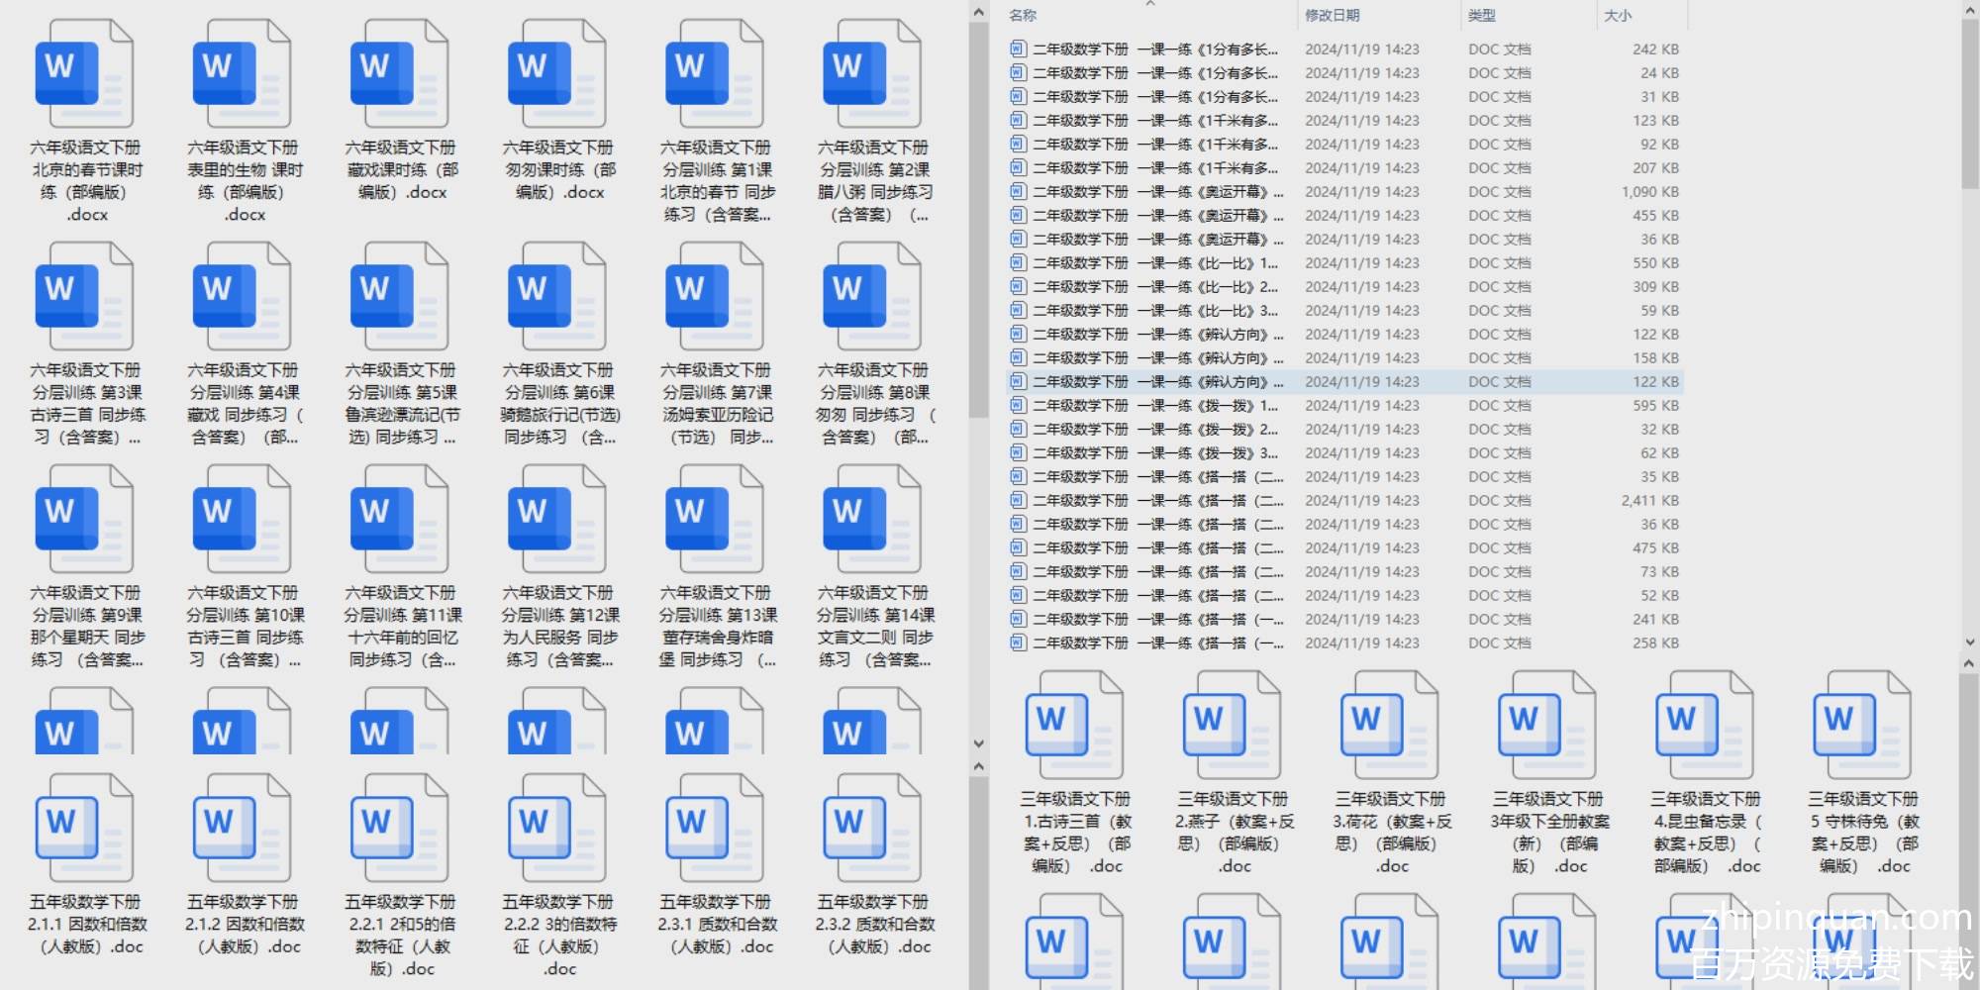Select the 五年级数学下册 2.2.1 2和5的倍数特征 icon
This screenshot has width=1980, height=990.
(399, 829)
